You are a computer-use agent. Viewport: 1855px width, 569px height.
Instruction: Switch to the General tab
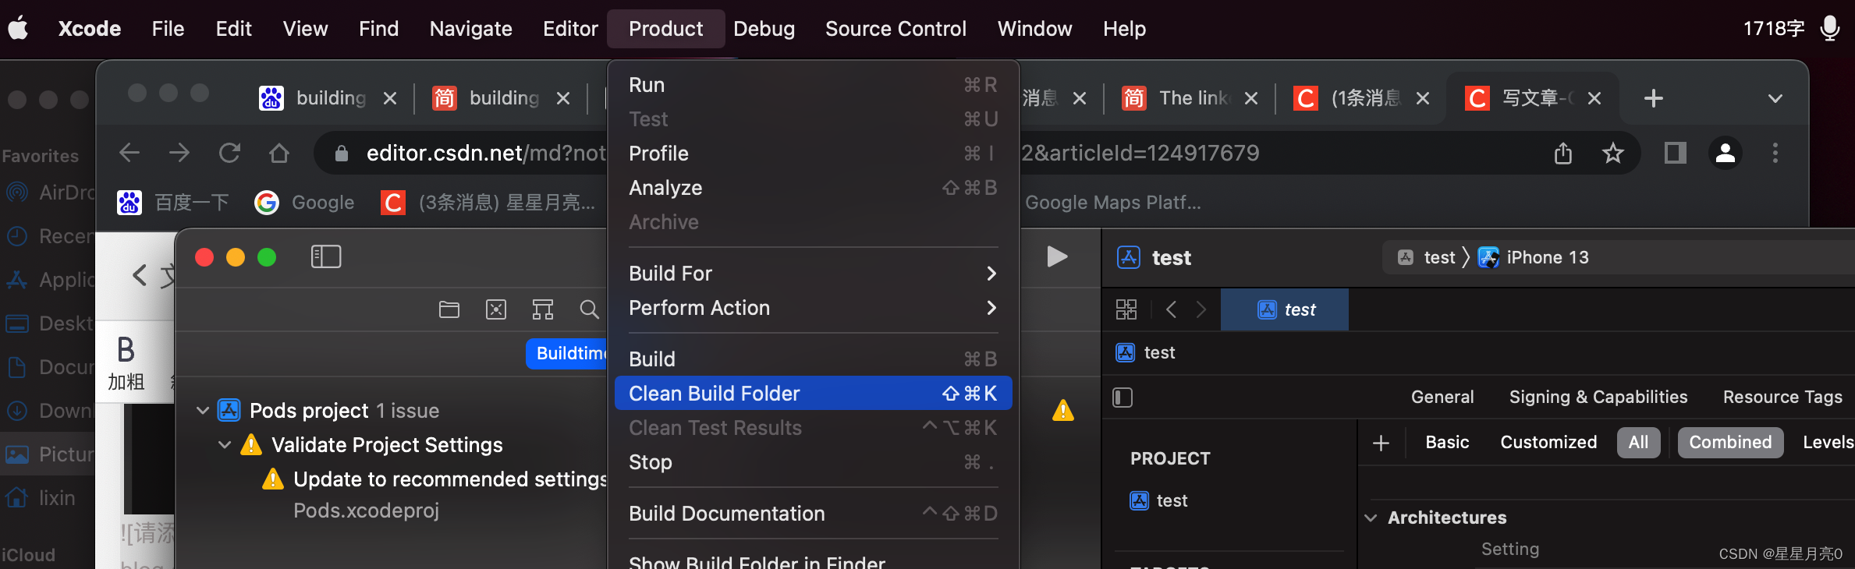point(1442,397)
